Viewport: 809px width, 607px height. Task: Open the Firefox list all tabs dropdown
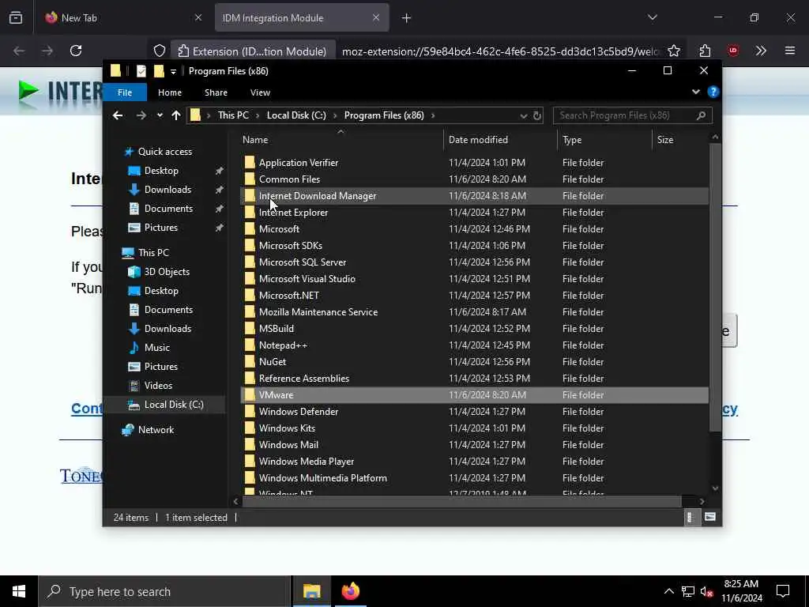pos(652,17)
